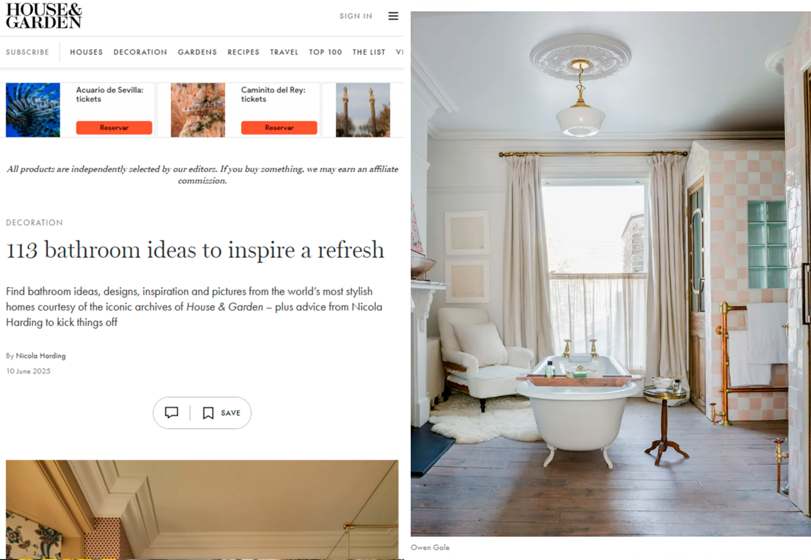Click the Nicola Harding author link
811x560 pixels.
pos(41,355)
